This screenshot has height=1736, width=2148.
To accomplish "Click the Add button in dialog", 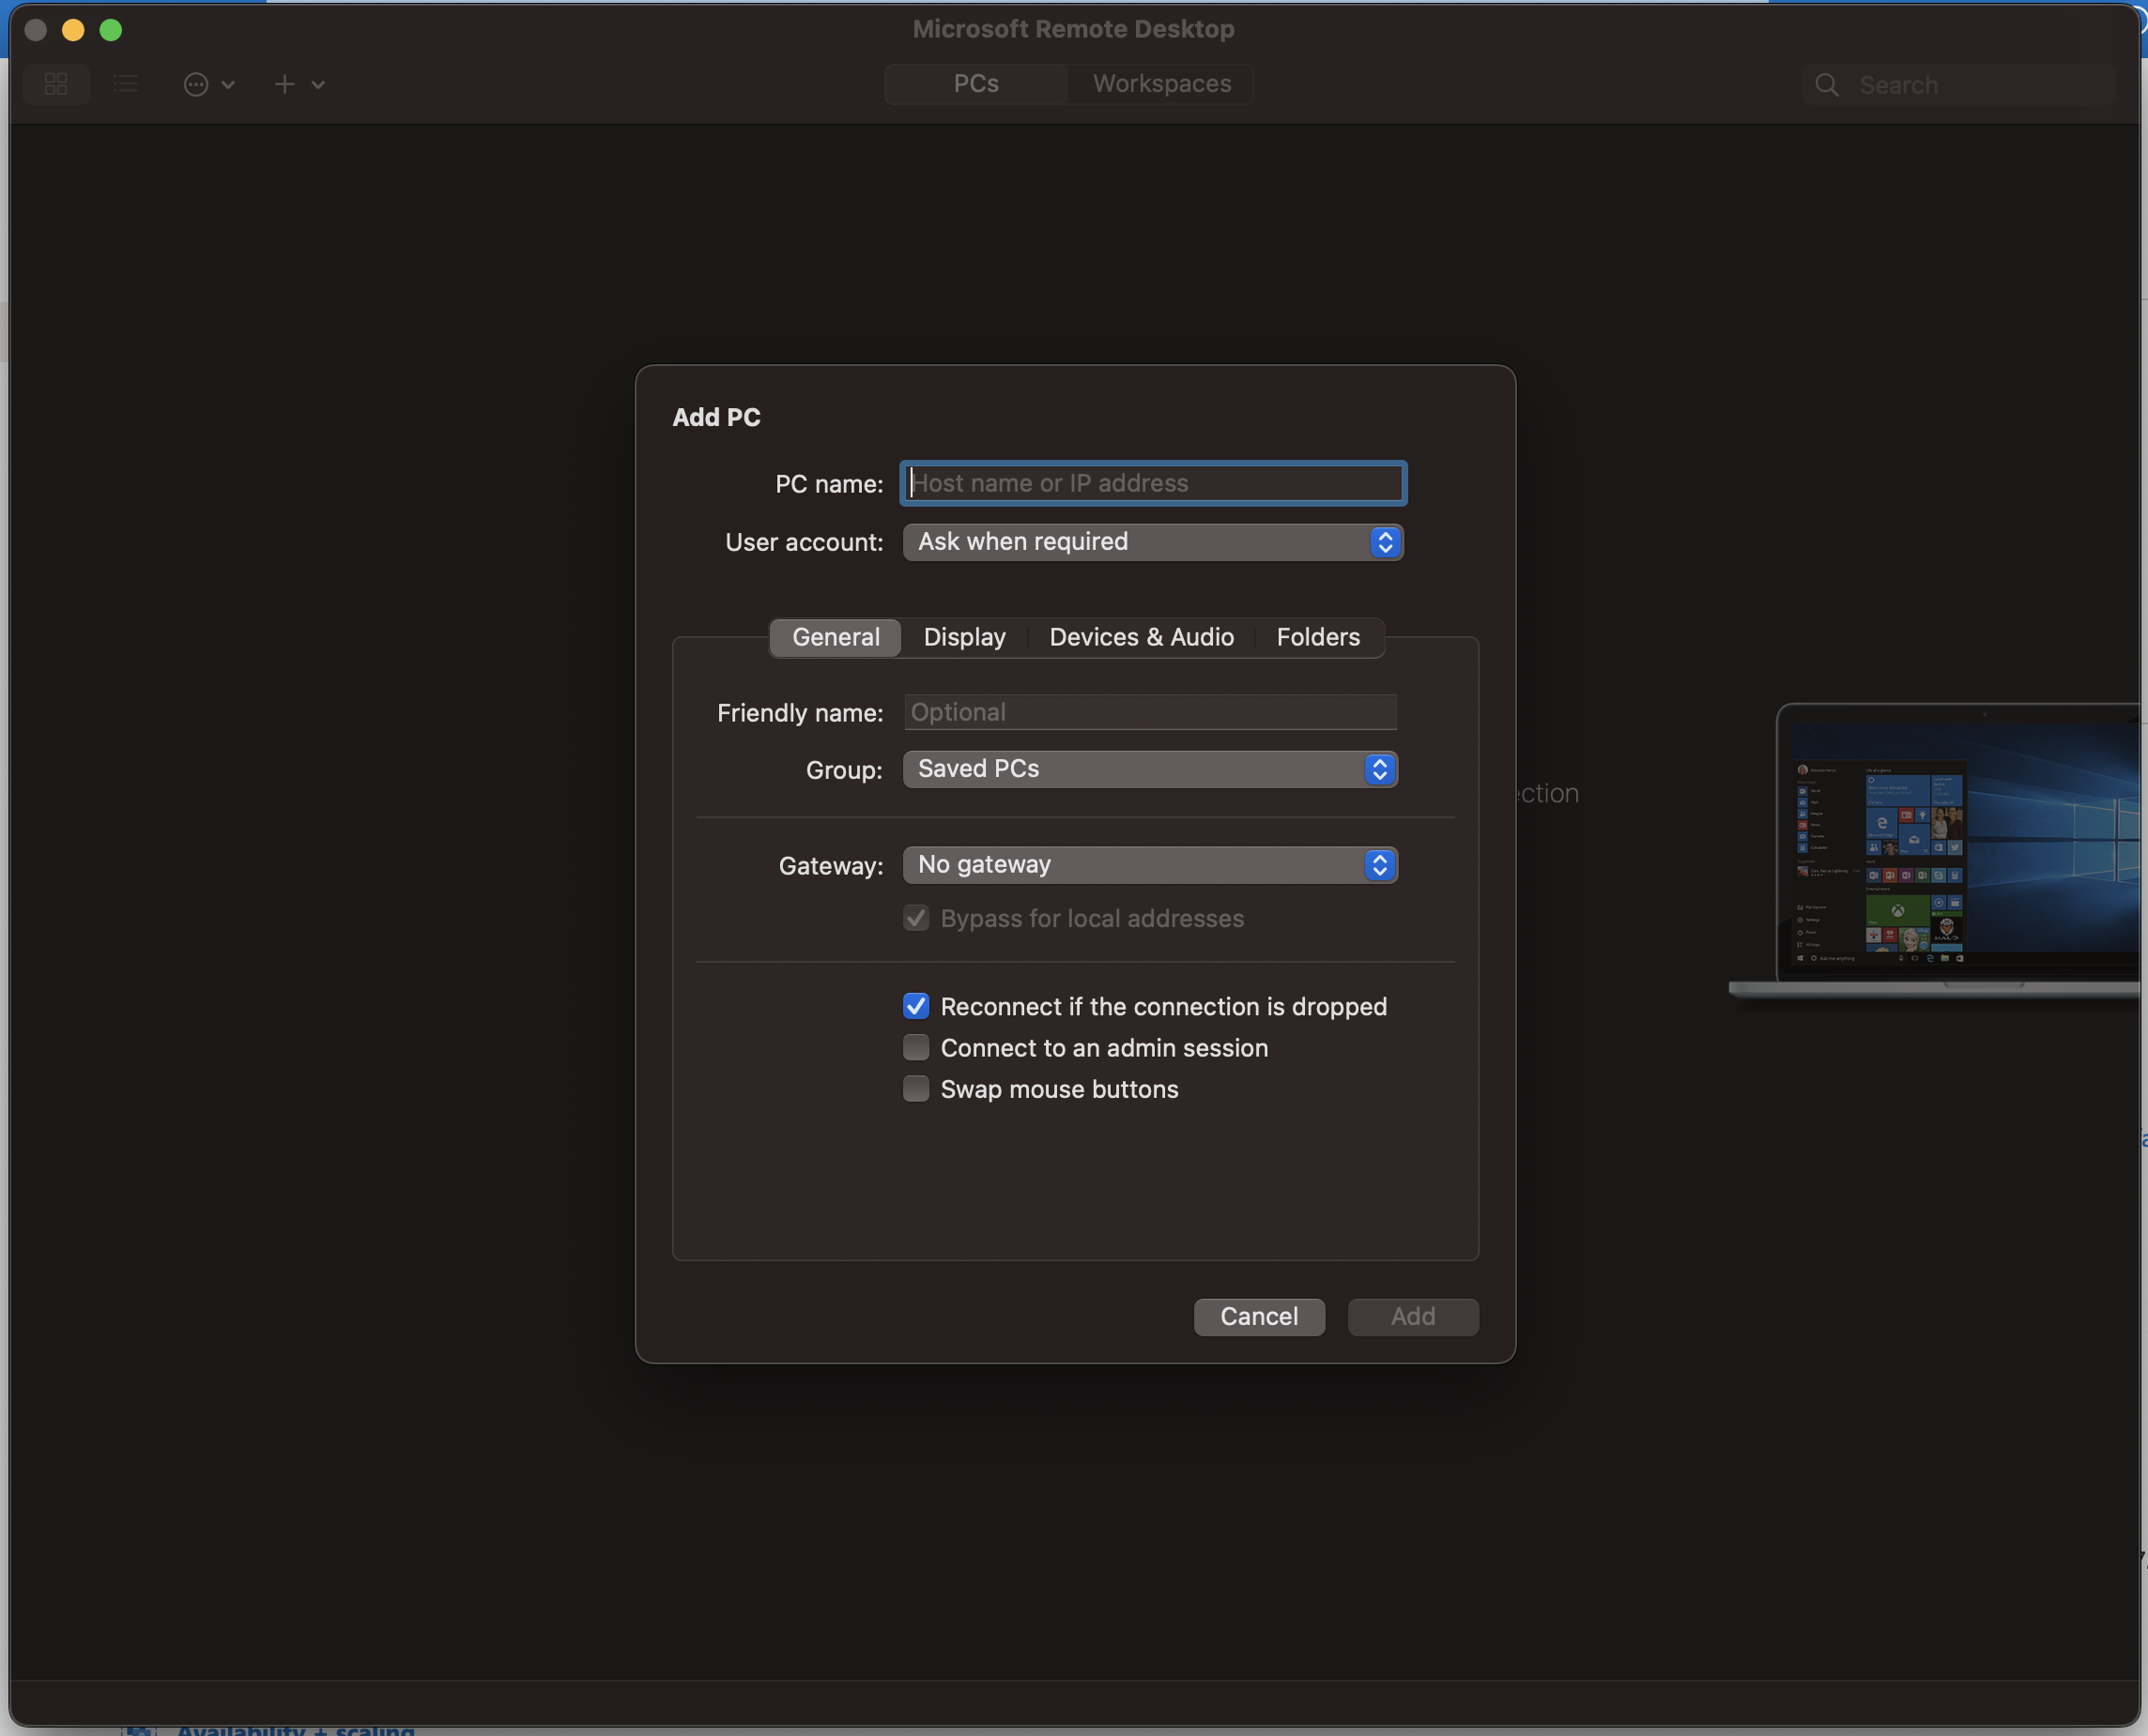I will [x=1413, y=1316].
